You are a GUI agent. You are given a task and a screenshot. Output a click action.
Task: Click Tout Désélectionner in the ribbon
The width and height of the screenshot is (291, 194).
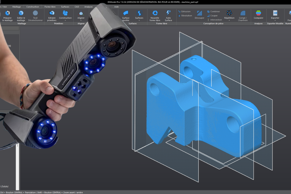[x=35, y=16]
